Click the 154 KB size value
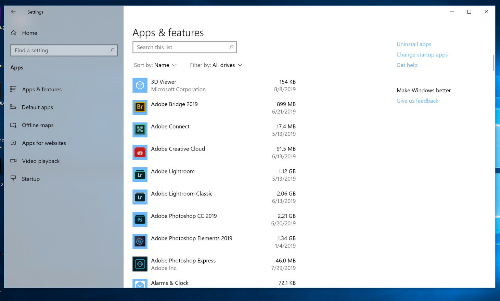The width and height of the screenshot is (500, 301). 287,82
